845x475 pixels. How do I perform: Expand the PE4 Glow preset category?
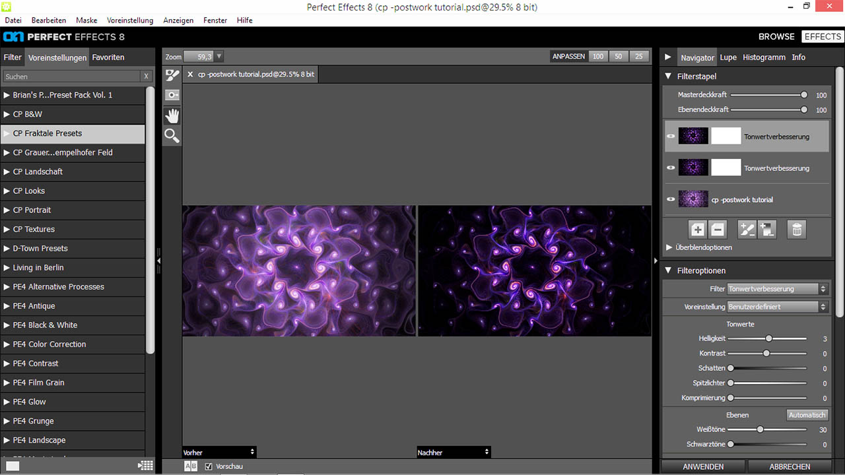[7, 402]
